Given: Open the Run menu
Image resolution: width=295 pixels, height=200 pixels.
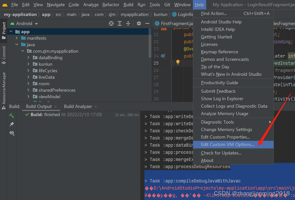Looking at the screenshot, I should coord(141,5).
